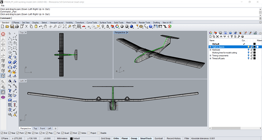Open the File menu
262x140 pixels.
[3, 6]
